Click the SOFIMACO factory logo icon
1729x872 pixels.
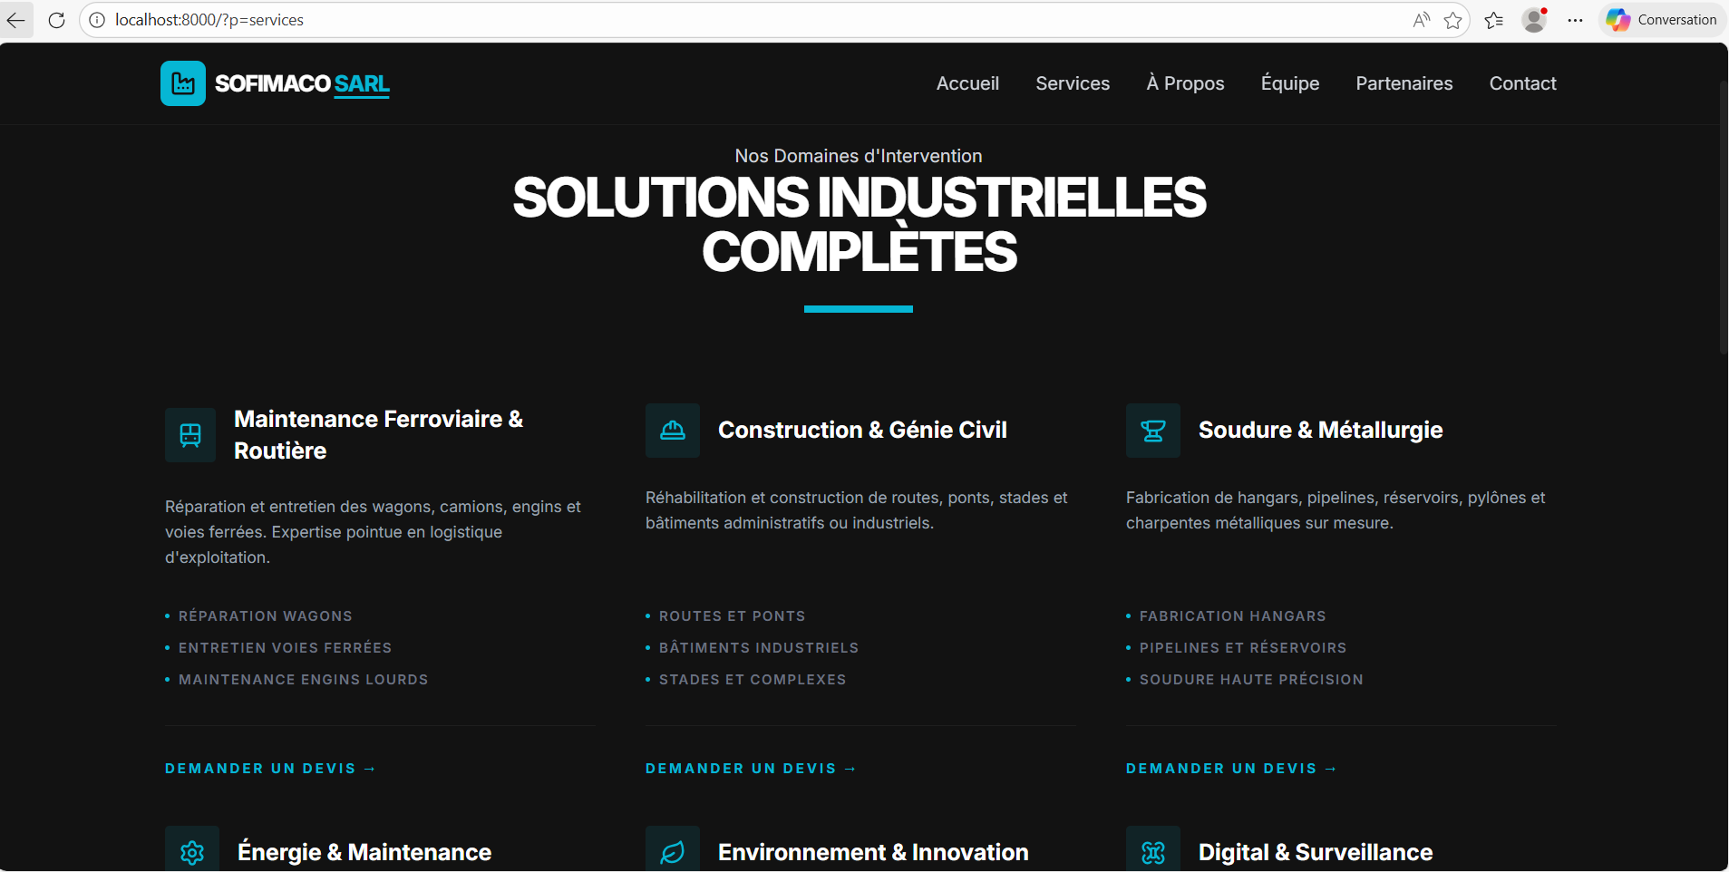(183, 83)
